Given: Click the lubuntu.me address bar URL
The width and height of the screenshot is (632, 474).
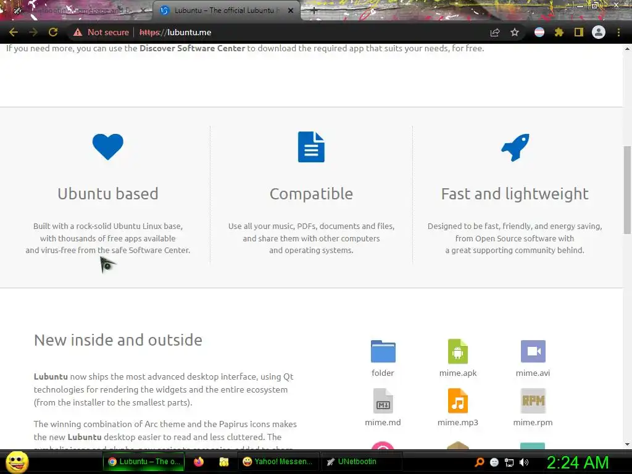Looking at the screenshot, I should (175, 32).
